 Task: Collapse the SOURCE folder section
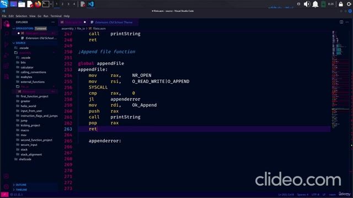tap(20, 43)
